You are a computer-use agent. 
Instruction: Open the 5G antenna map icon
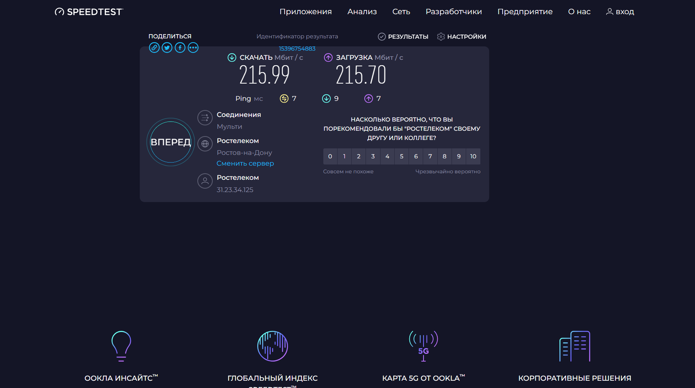coord(424,346)
